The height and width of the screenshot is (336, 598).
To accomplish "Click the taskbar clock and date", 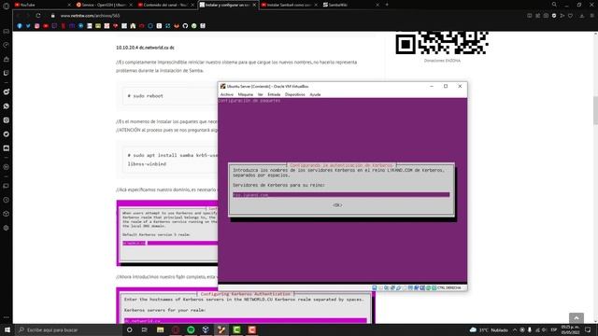I will coord(570,329).
